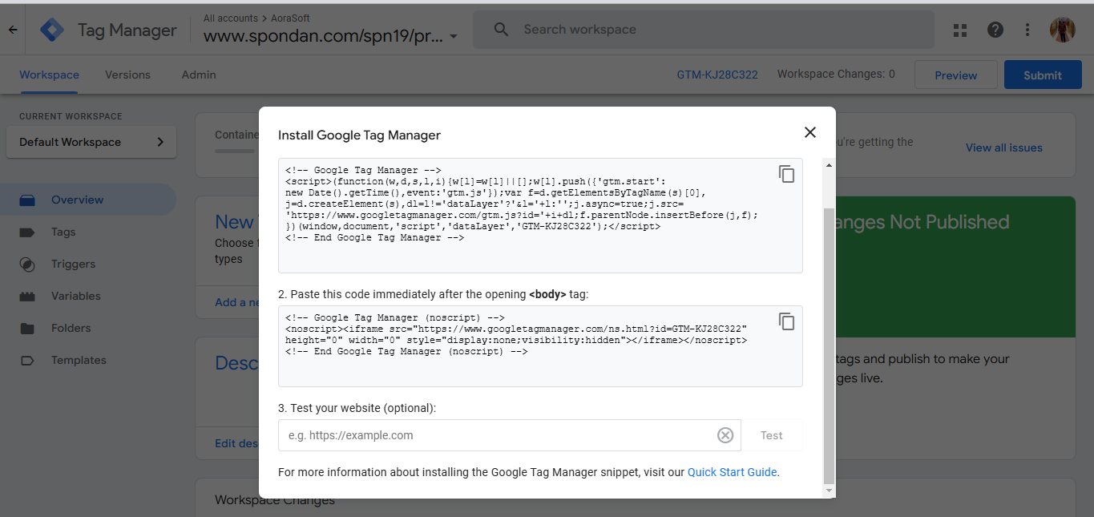Click the search magnifier icon

click(x=501, y=30)
